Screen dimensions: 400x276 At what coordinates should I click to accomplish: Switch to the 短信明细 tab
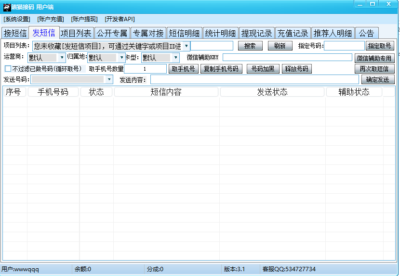click(x=185, y=33)
